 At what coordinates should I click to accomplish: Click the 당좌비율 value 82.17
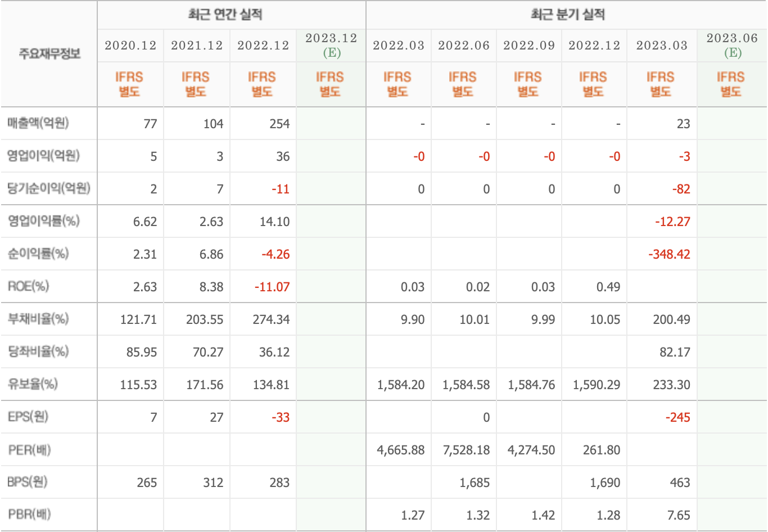tap(675, 352)
